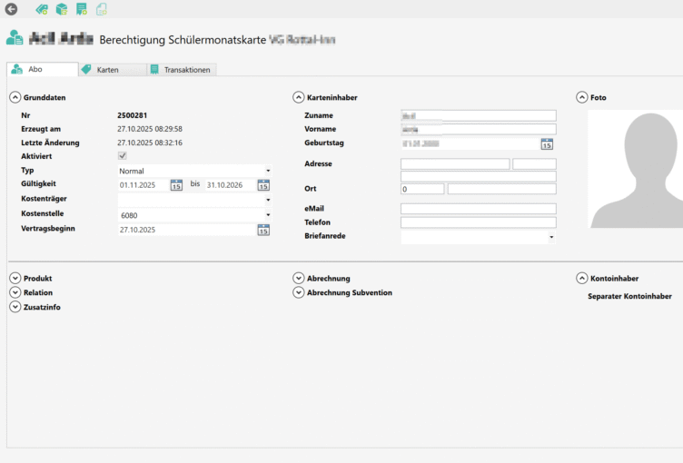Screen dimensions: 683x463
Task: Open the Briefanrede dropdown
Action: click(x=550, y=237)
